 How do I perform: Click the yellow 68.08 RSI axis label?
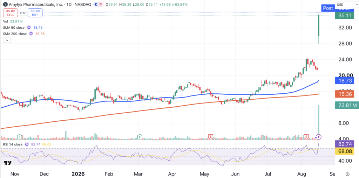[344, 151]
